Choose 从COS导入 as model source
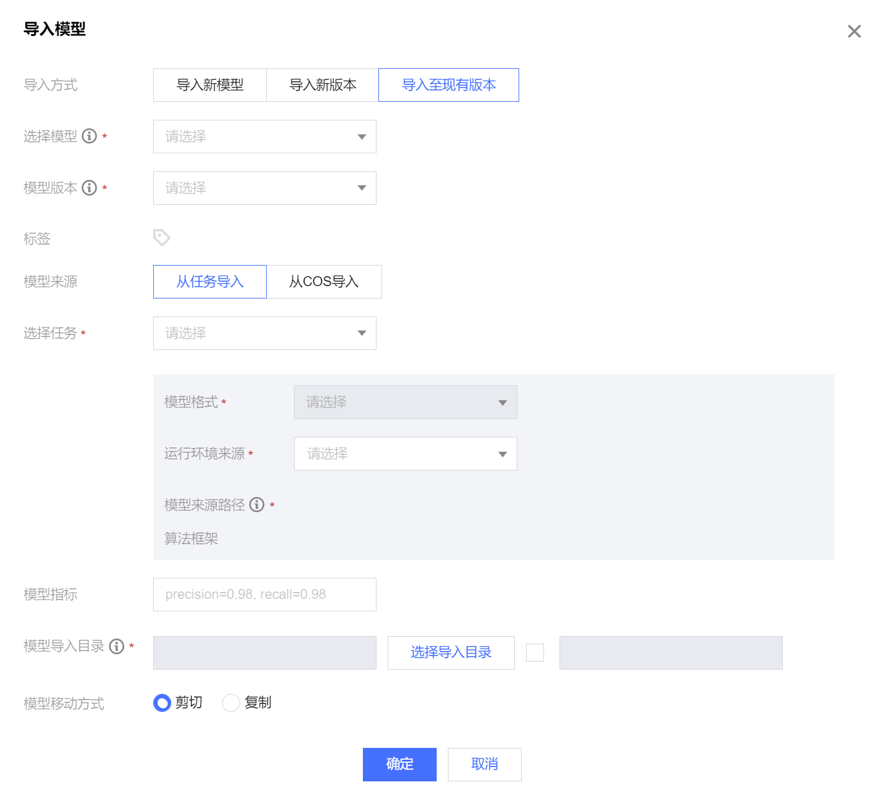874x800 pixels. (324, 282)
